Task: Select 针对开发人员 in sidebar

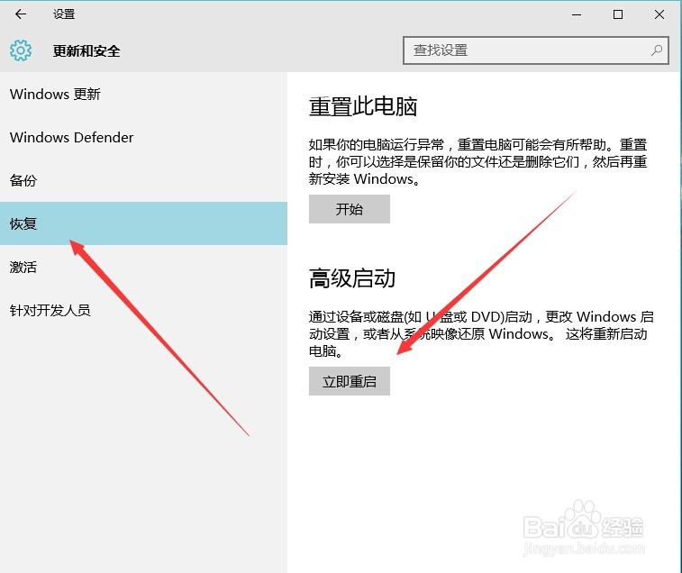Action: click(143, 310)
